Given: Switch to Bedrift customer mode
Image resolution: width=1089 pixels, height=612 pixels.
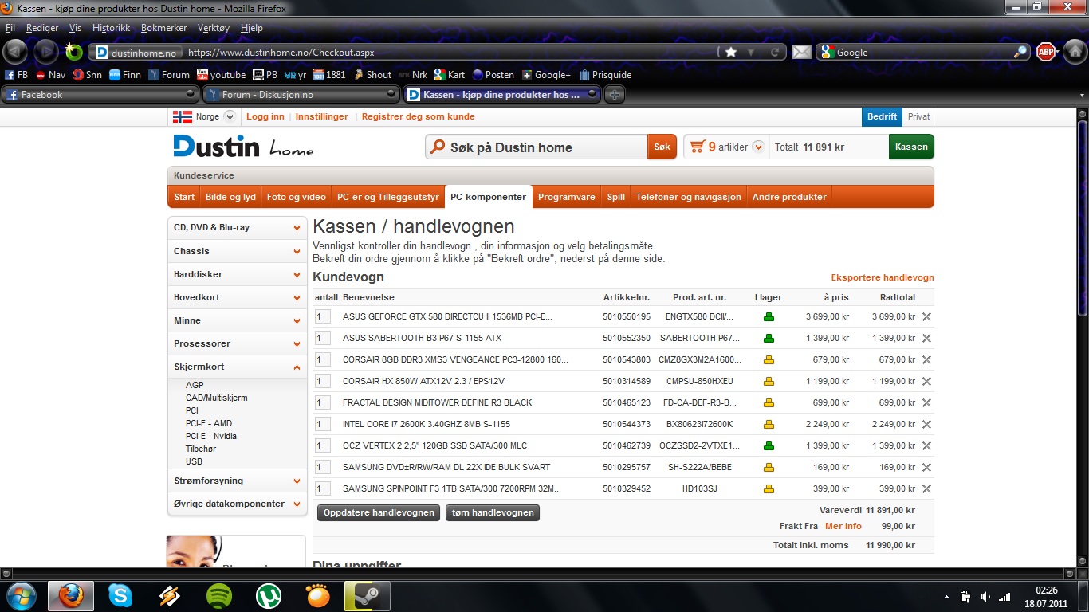Looking at the screenshot, I should point(882,116).
